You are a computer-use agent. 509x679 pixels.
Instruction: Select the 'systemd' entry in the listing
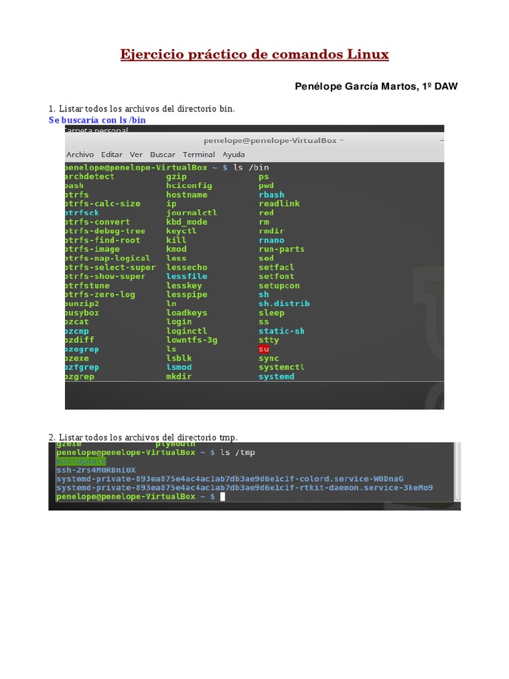pyautogui.click(x=276, y=377)
